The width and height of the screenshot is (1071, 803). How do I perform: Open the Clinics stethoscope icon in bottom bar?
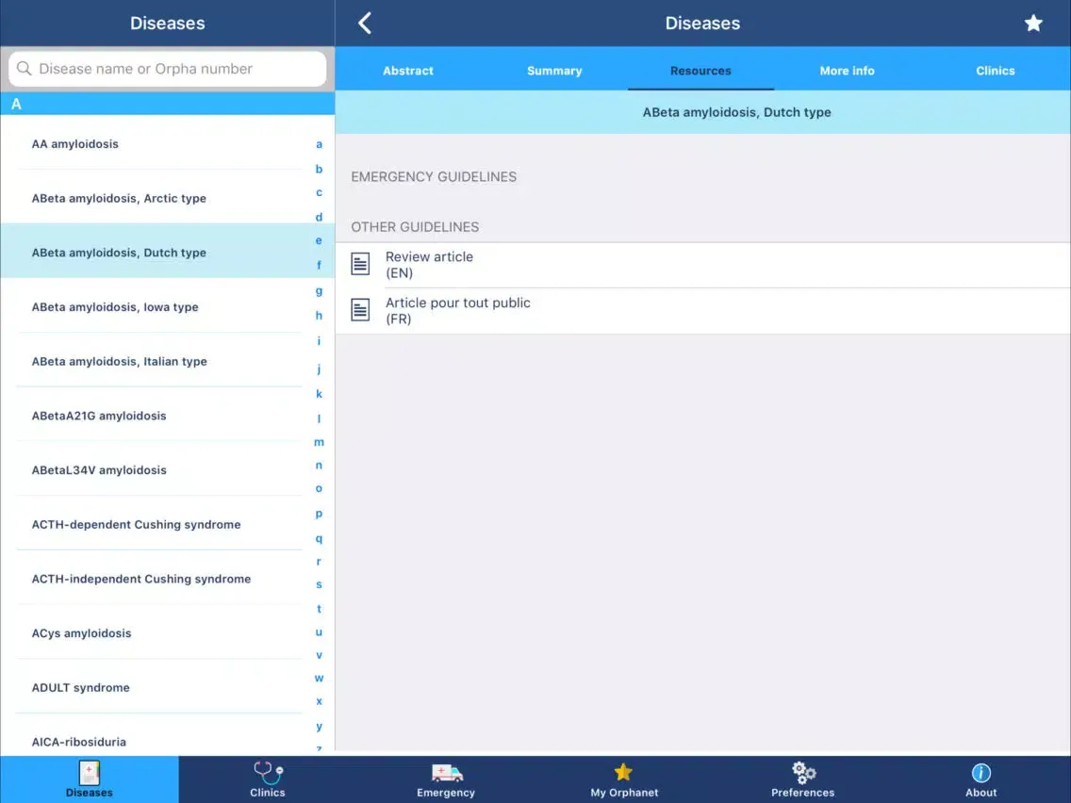(x=268, y=774)
